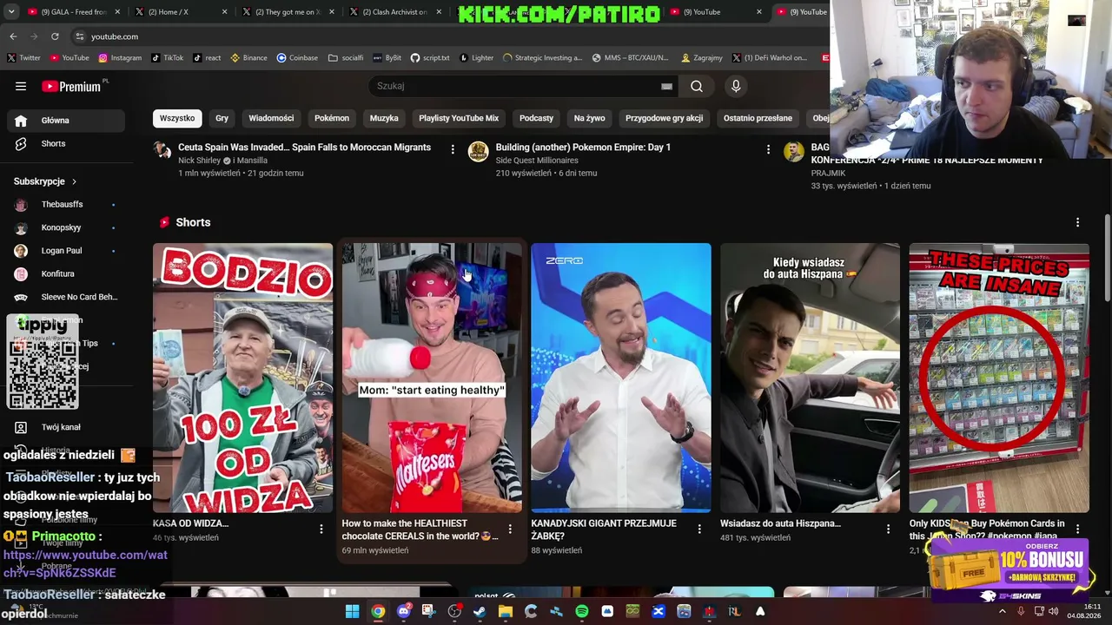
Task: Open the Coinbase bookmark
Action: coord(297,58)
